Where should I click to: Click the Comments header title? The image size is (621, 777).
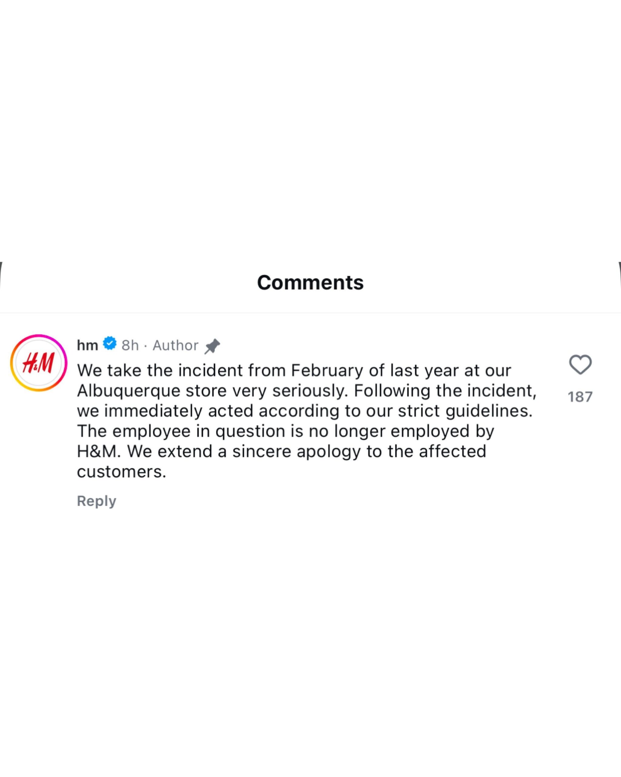(310, 282)
